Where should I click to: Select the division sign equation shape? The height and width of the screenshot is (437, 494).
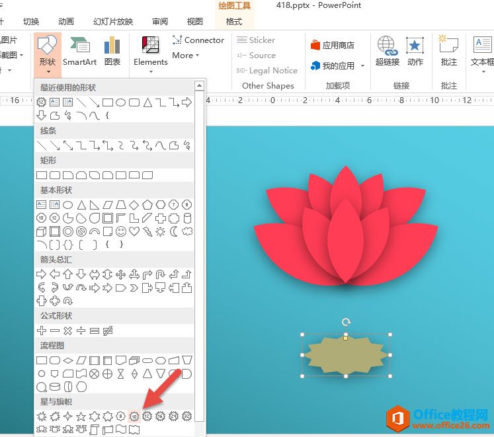[x=81, y=330]
